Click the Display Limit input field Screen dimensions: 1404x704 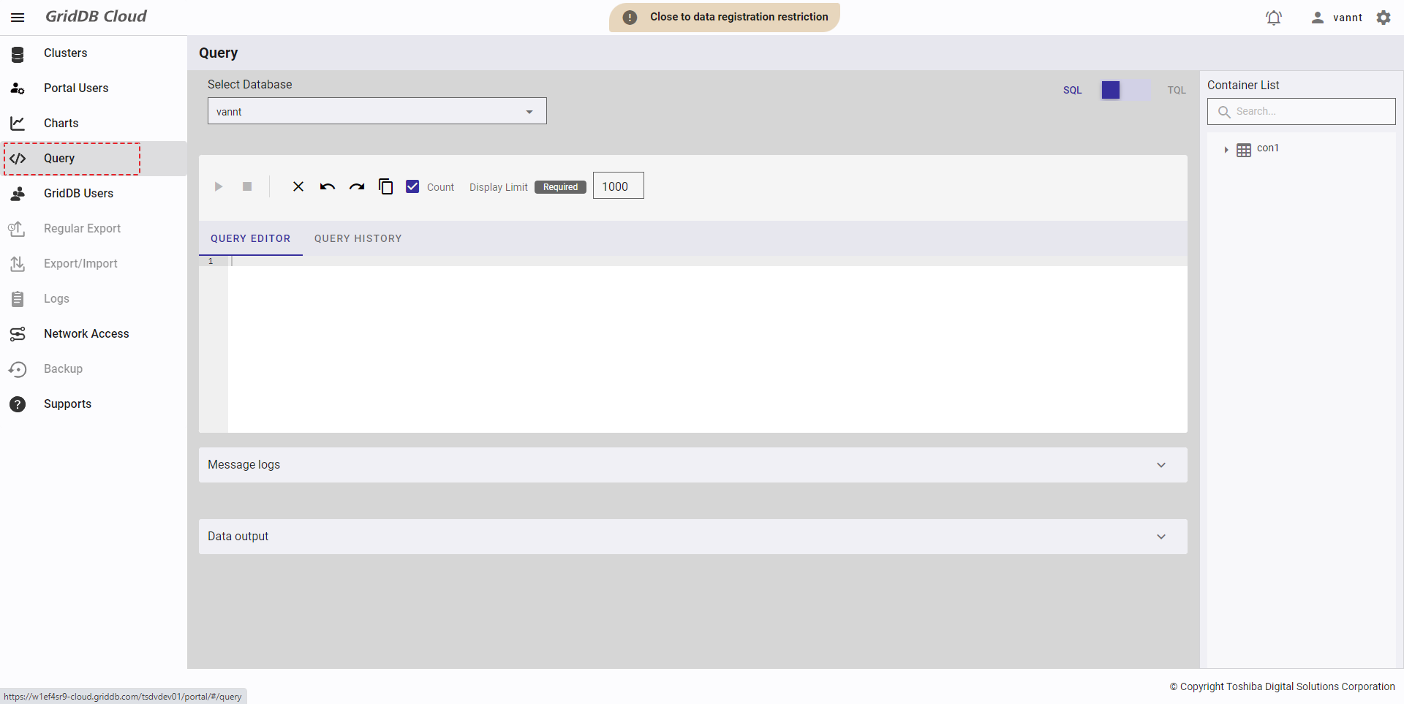(619, 186)
